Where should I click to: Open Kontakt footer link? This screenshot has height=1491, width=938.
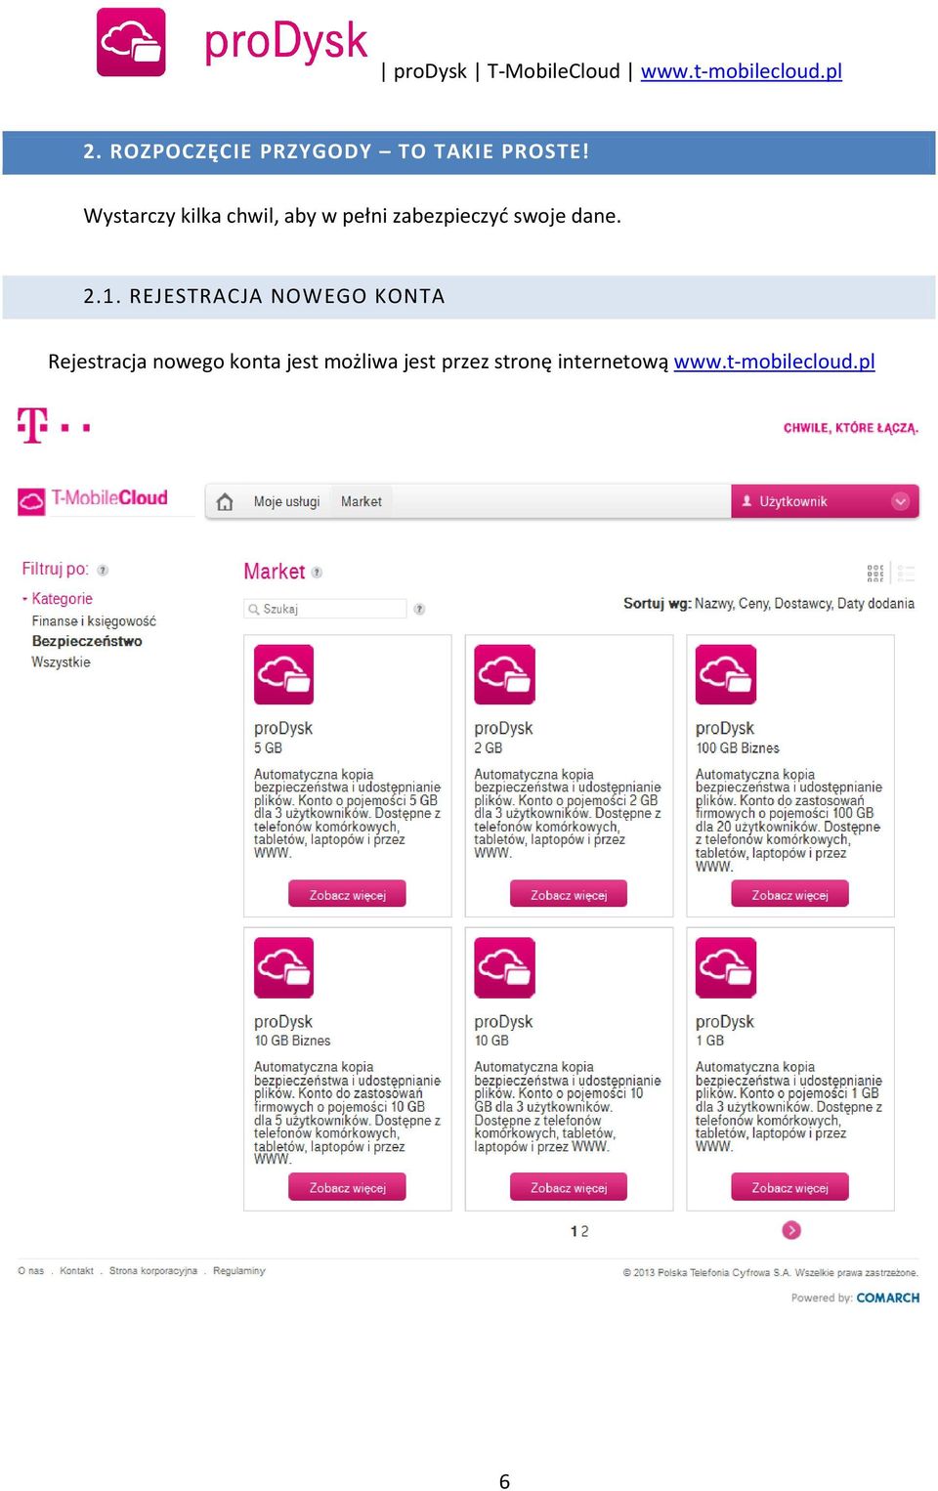(76, 1271)
